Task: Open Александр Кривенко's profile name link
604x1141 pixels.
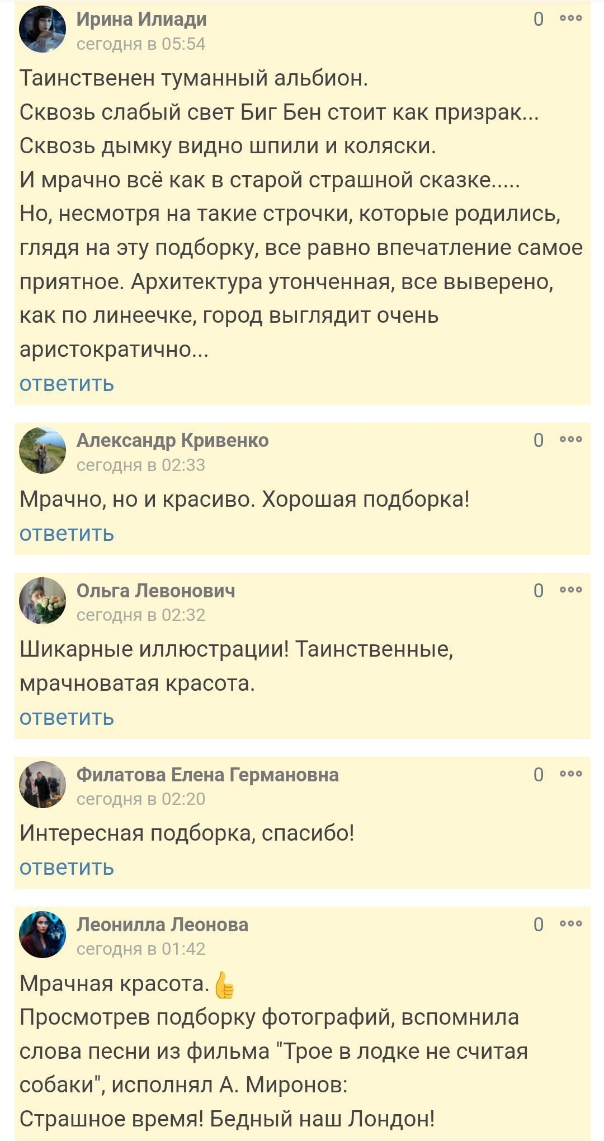Action: pos(172,440)
